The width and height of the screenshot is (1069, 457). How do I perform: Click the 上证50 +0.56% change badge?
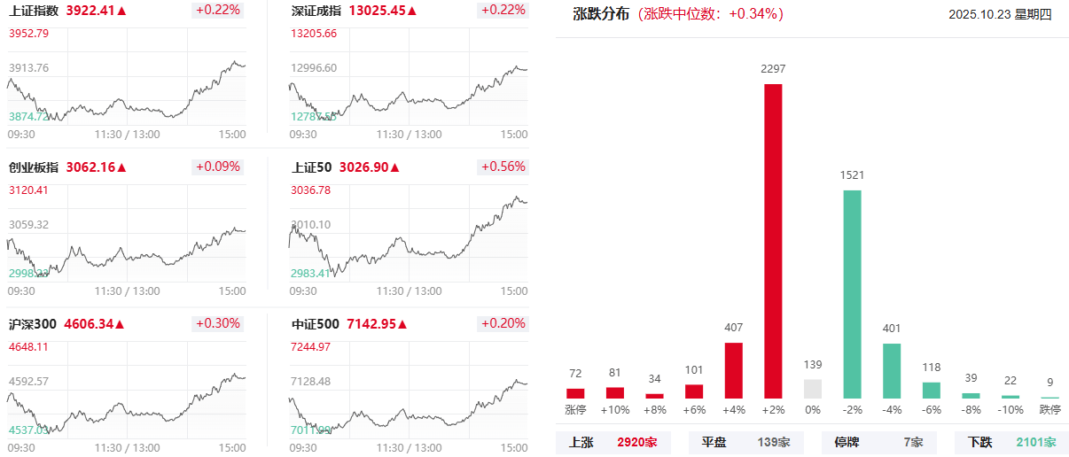coord(503,167)
